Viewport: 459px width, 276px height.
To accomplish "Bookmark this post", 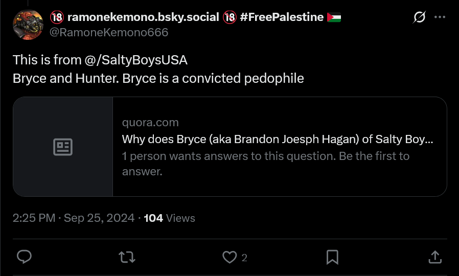I will pyautogui.click(x=332, y=257).
